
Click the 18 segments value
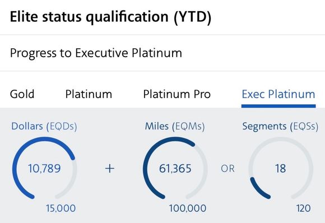tap(281, 168)
